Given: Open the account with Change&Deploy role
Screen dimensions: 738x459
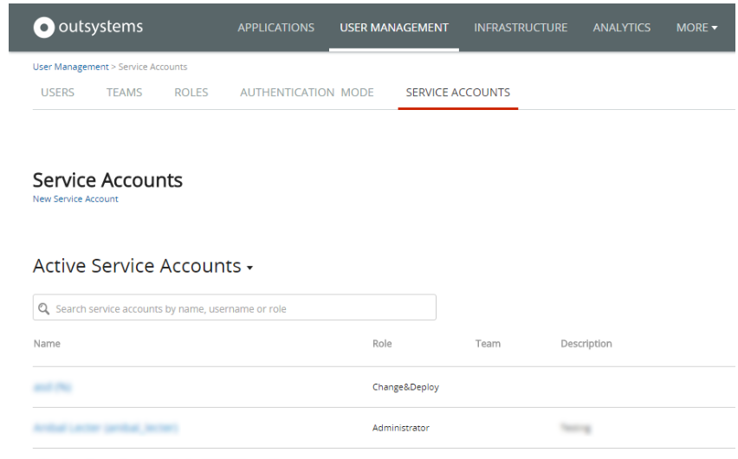Looking at the screenshot, I should tap(52, 387).
